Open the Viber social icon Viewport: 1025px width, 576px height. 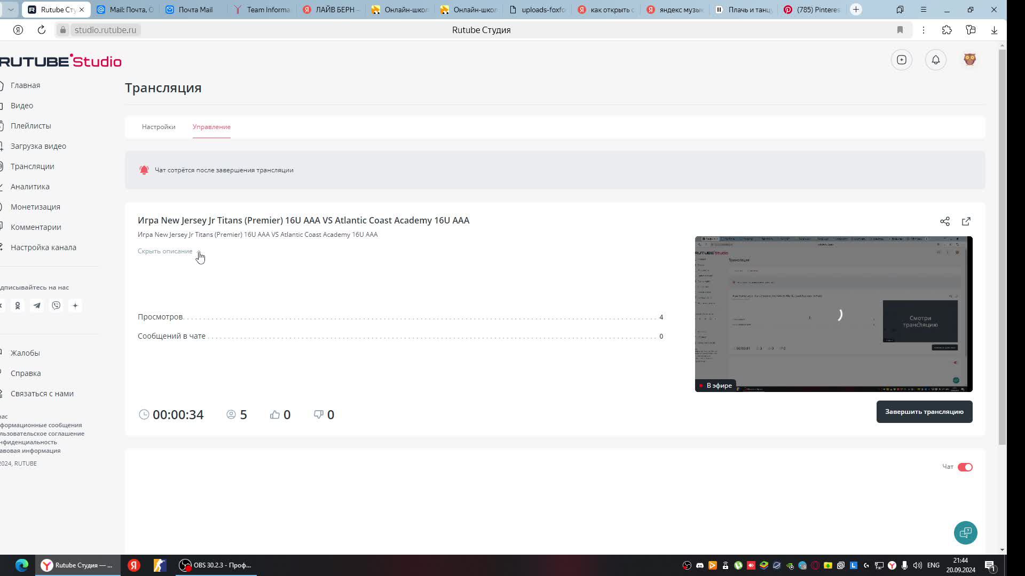click(x=56, y=306)
